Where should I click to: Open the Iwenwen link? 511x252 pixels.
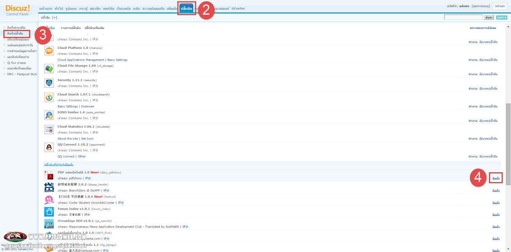tap(88, 106)
